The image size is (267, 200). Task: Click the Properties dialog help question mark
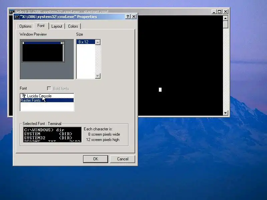pos(128,16)
